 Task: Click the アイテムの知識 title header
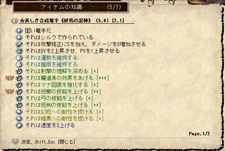tap(62, 7)
